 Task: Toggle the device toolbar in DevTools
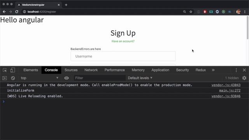[13, 70]
